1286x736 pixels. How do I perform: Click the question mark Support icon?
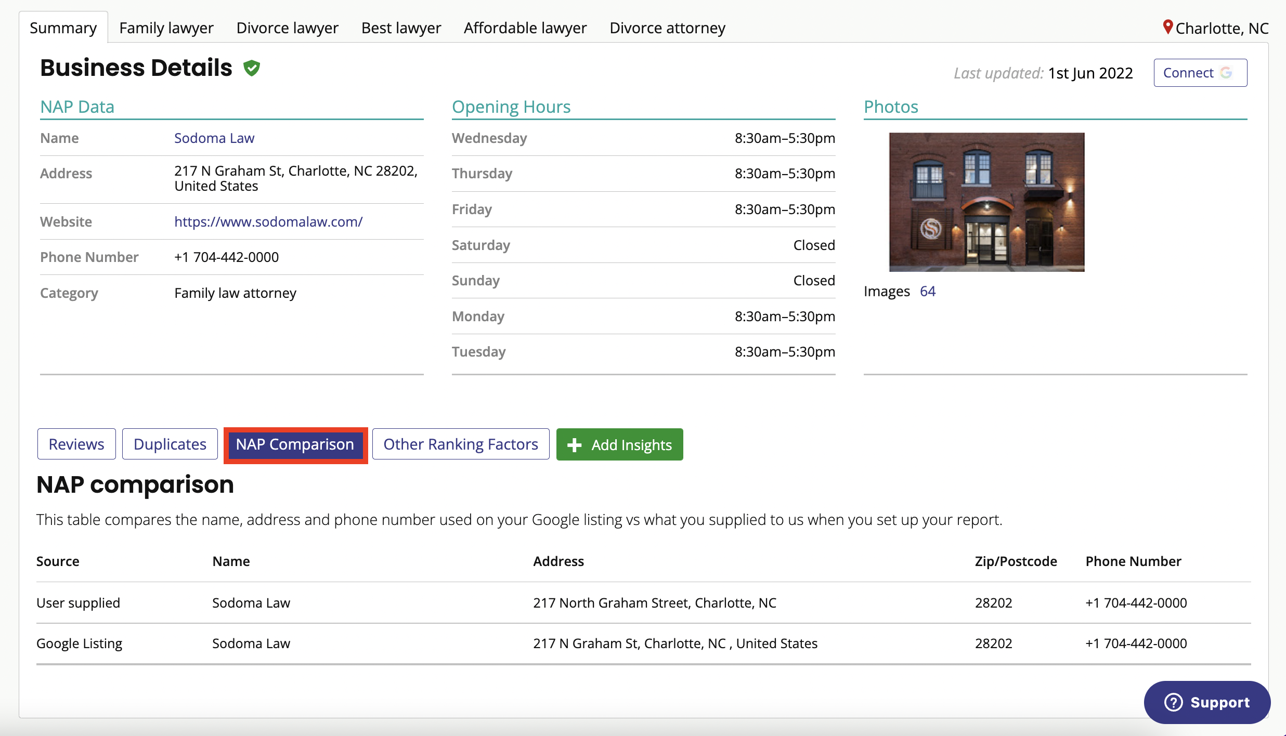point(1173,702)
